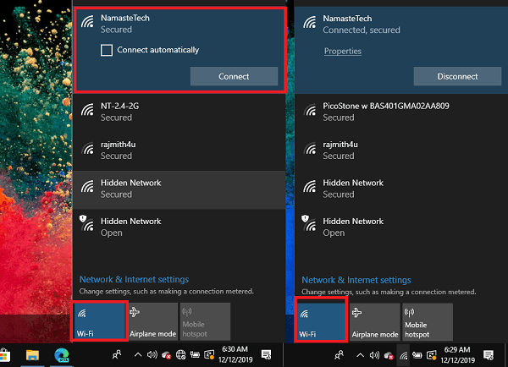Launch Microsoft Edge beta from taskbar

[x=61, y=355]
